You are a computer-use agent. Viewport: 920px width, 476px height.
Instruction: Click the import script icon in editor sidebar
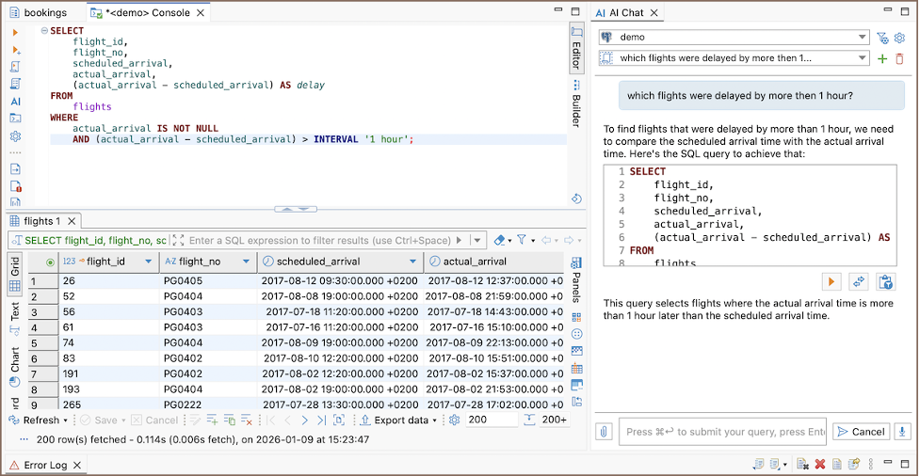16,169
